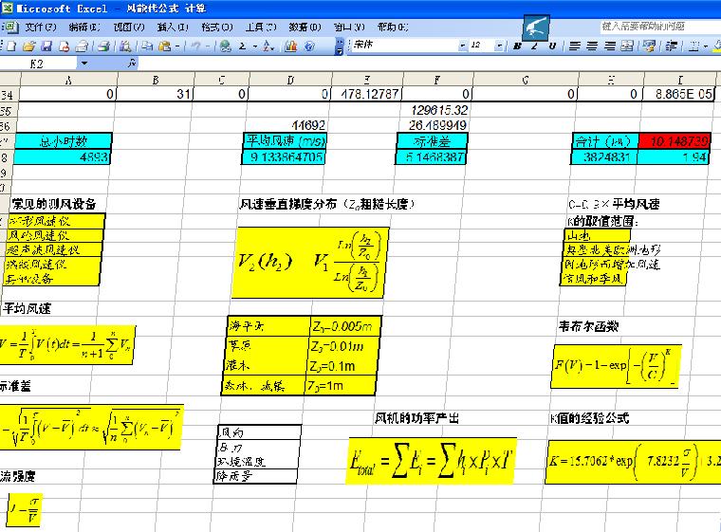Apply borders using the Borders icon
721x532 pixels.
[x=693, y=46]
